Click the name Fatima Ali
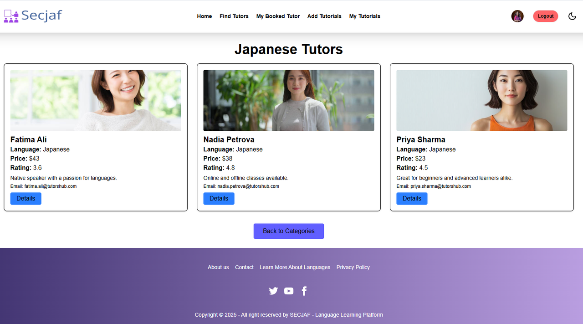Viewport: 583px width, 324px height. coord(29,139)
